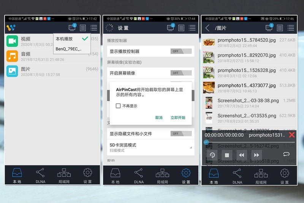304x203 pixels.
Task: Open Screenshot_2...-03-38-38.png file
Action: coord(249,103)
